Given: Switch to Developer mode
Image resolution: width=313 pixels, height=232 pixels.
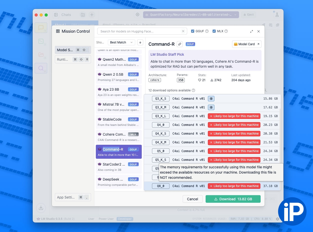Looking at the screenshot, I should pyautogui.click(x=125, y=219).
